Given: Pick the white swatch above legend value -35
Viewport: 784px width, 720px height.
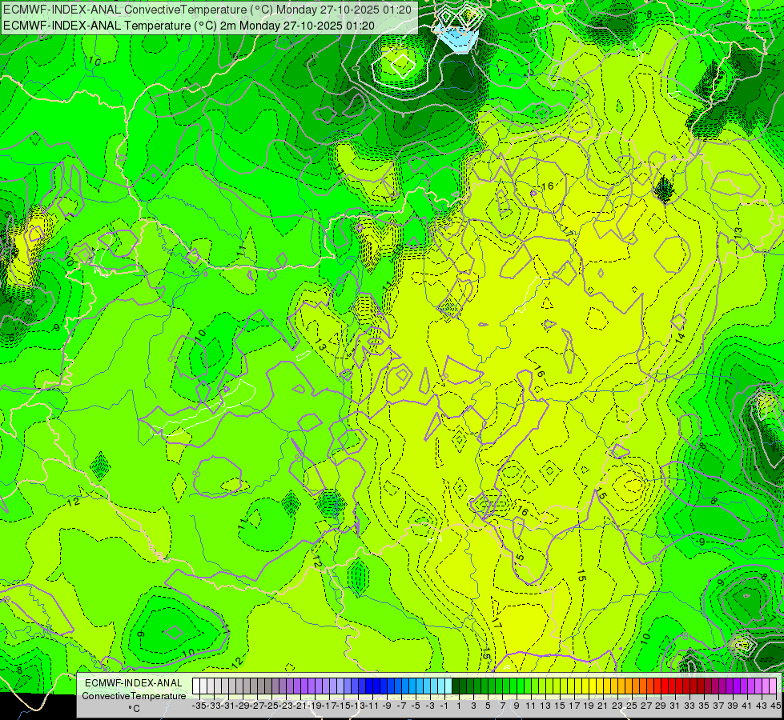Looking at the screenshot, I should point(196,686).
